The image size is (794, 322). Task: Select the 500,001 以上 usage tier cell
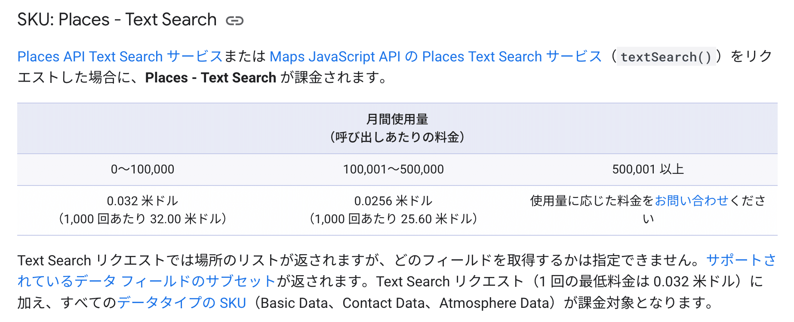tap(648, 169)
